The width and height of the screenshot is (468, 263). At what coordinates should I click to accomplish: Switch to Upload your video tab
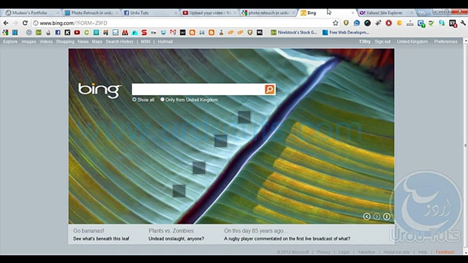[210, 13]
